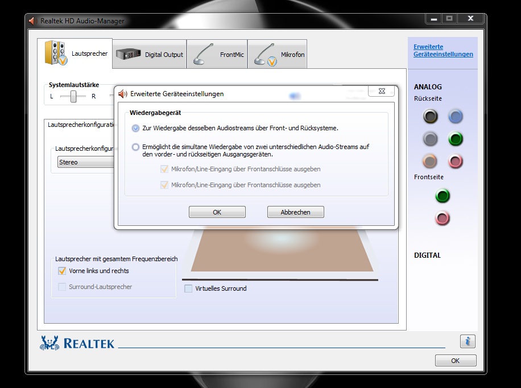
Task: Confirm the dialog with the OK button
Action: (x=217, y=212)
